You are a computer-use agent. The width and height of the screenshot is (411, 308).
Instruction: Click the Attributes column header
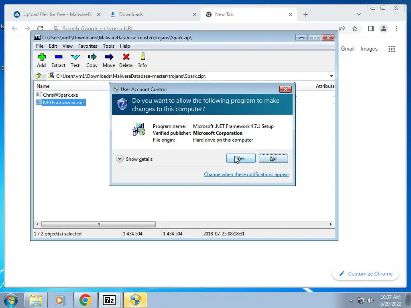325,86
